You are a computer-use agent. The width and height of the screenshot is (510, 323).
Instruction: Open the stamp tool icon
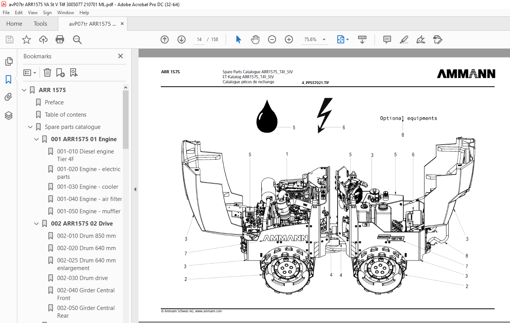coord(437,40)
